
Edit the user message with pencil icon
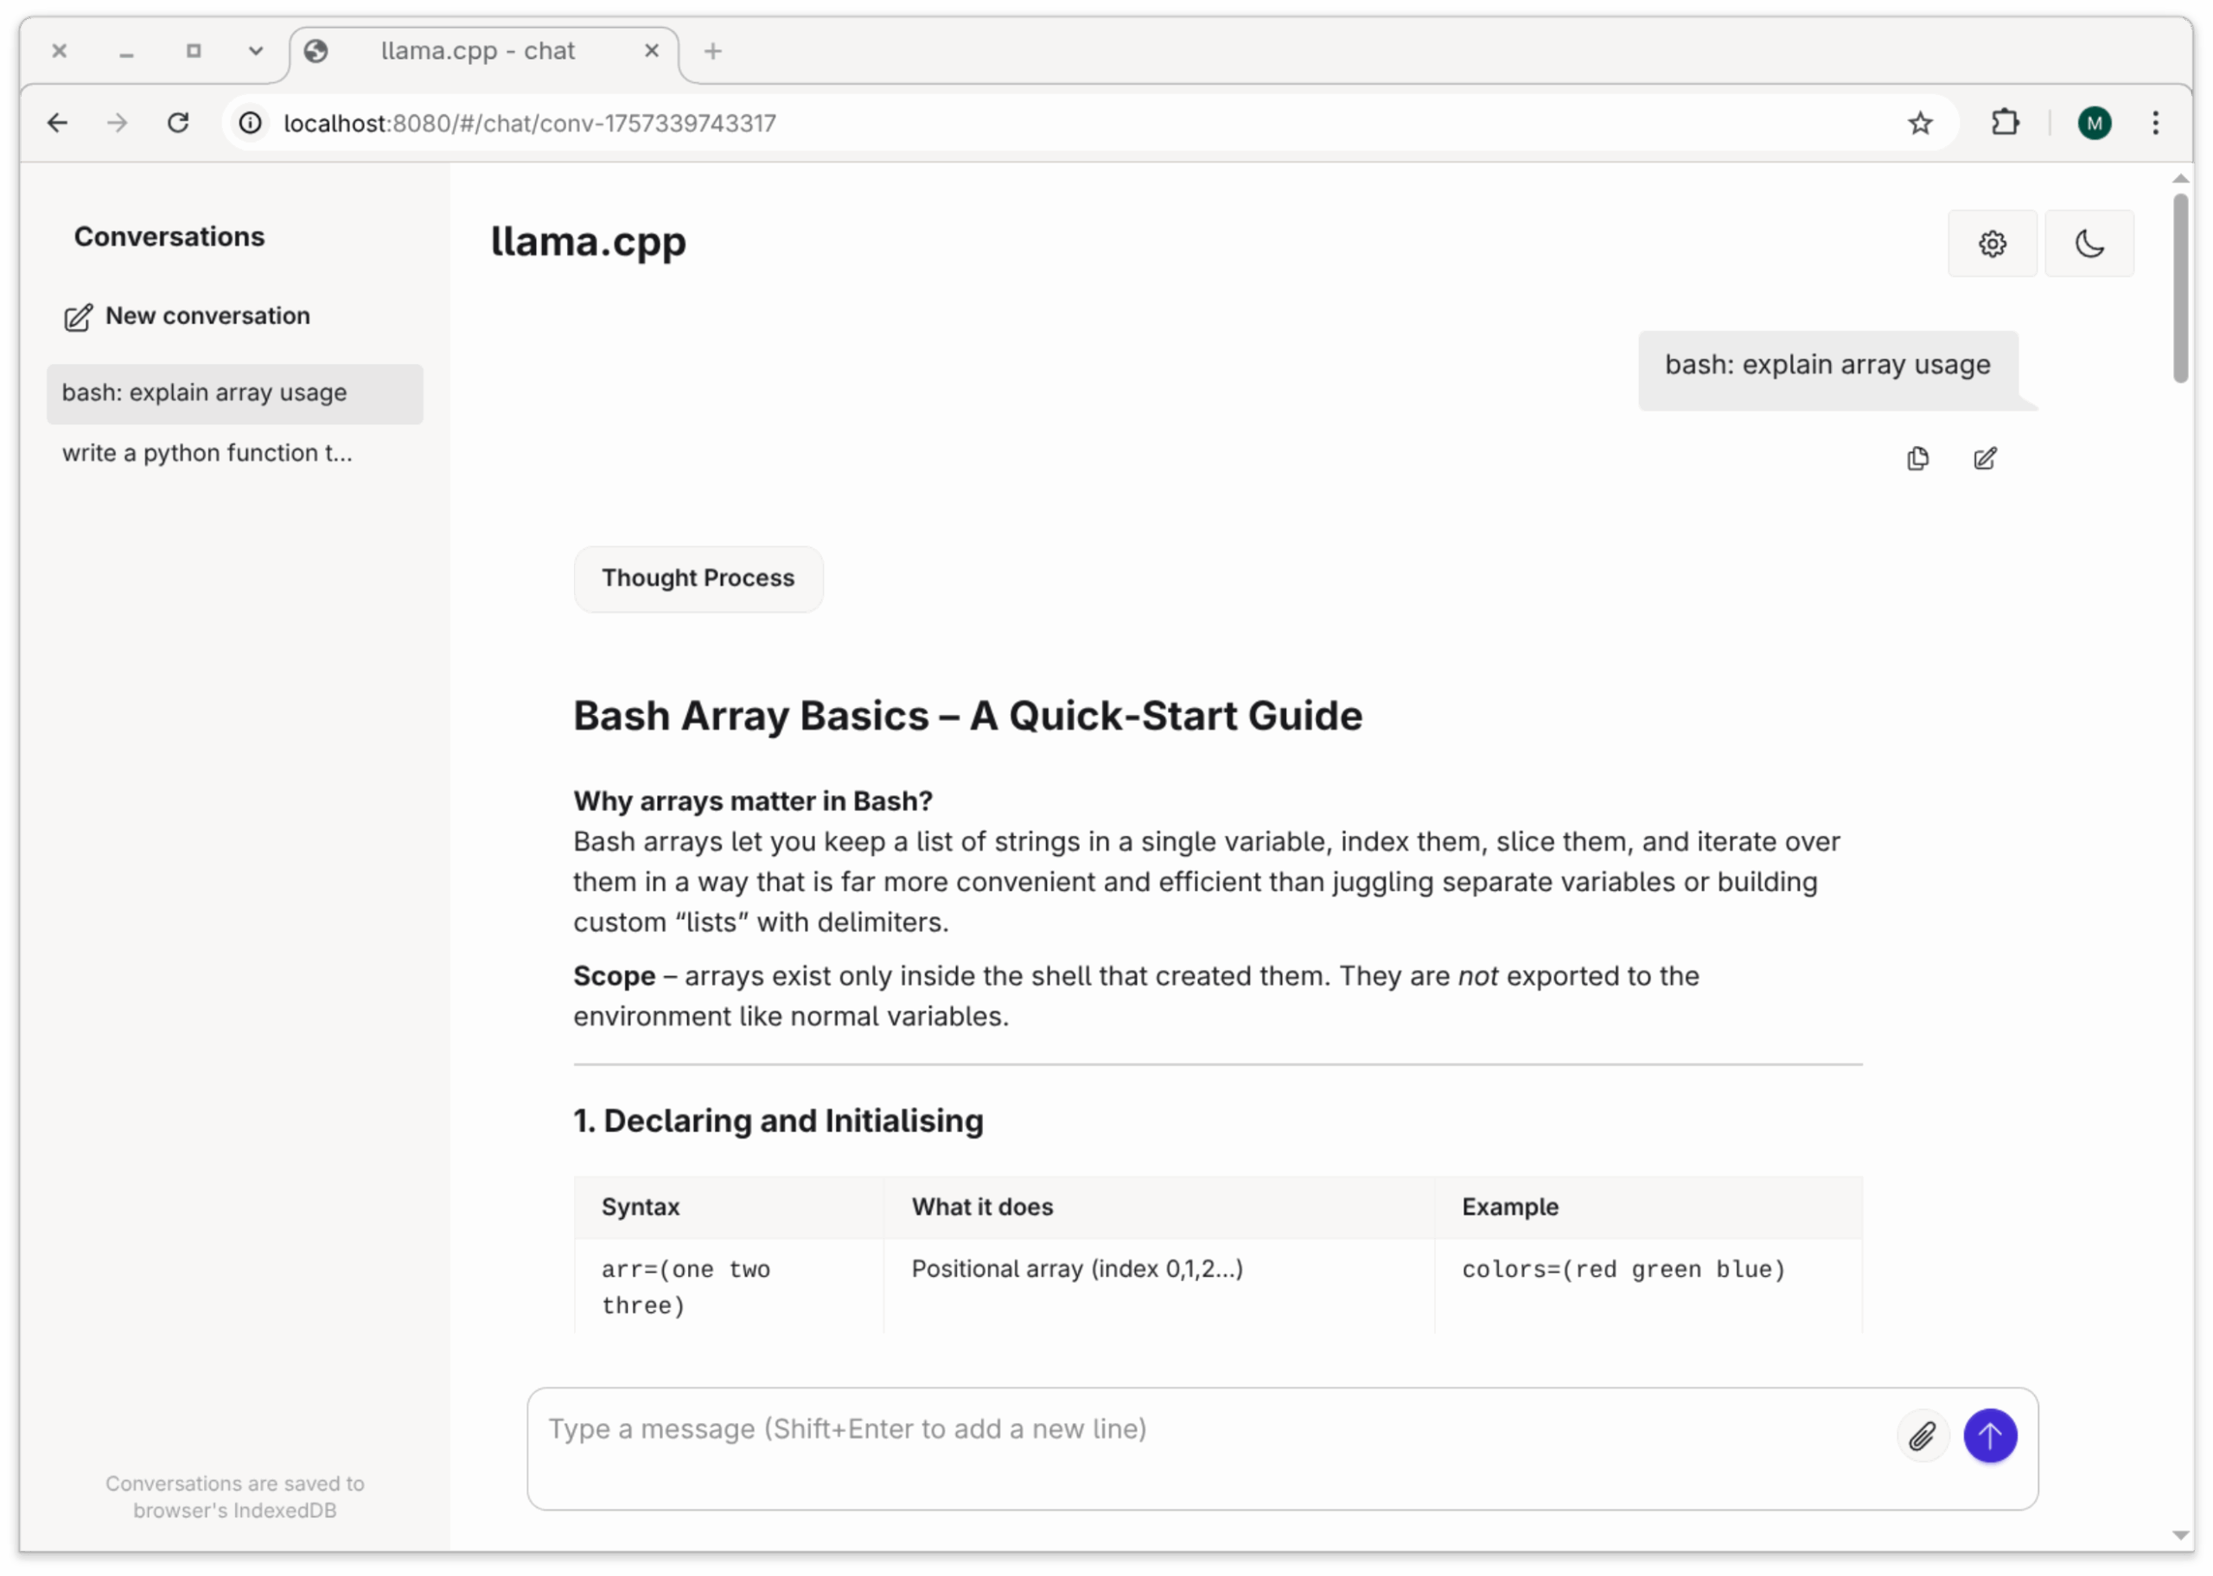coord(1985,458)
